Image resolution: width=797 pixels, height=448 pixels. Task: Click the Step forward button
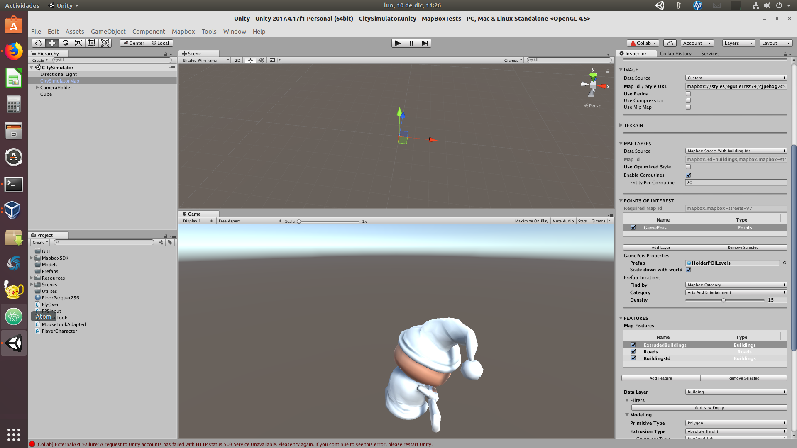424,43
